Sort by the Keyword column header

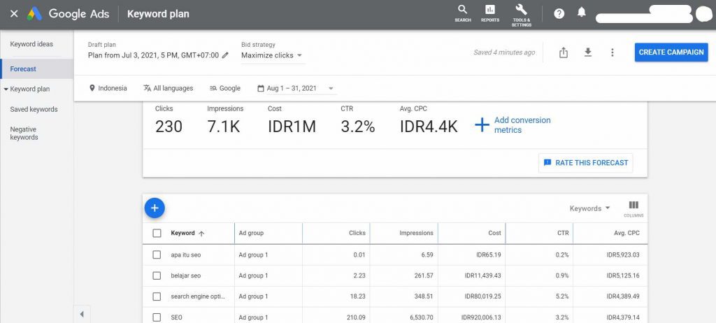coord(187,233)
